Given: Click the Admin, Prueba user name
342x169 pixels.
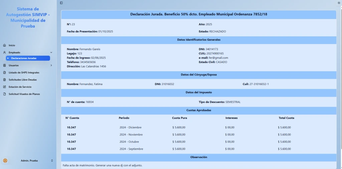Looking at the screenshot, I should click(x=29, y=161).
